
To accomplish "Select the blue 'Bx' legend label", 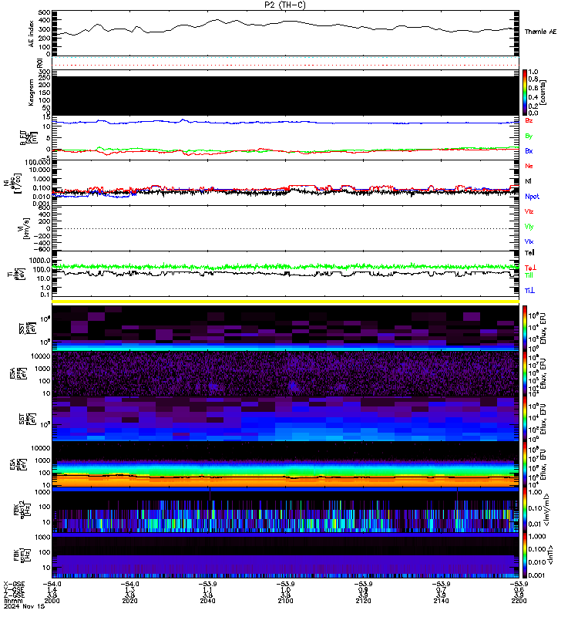I will tap(529, 150).
